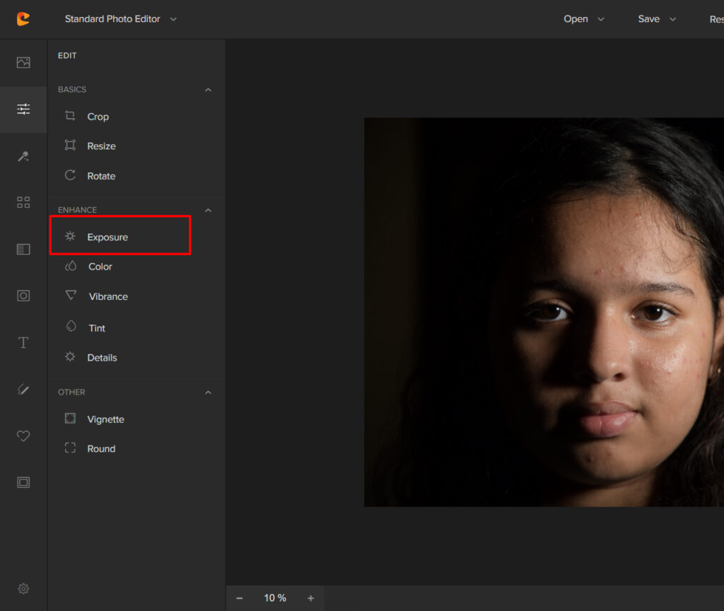This screenshot has width=724, height=611.
Task: Click the Open button text
Action: click(576, 19)
